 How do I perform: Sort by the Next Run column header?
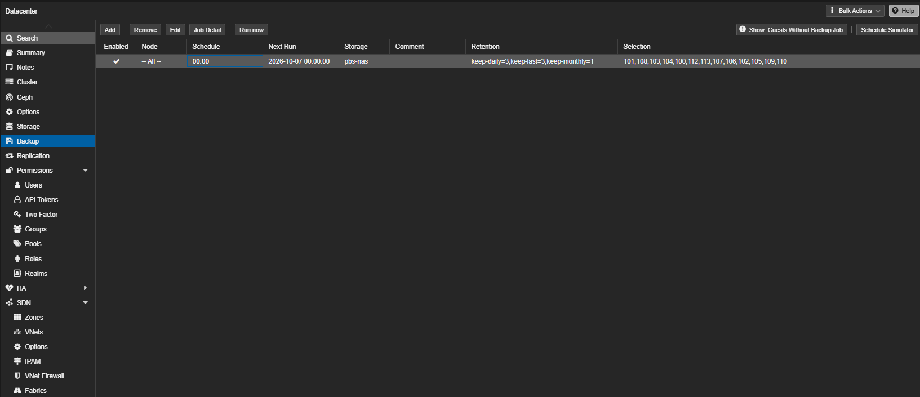(x=301, y=47)
